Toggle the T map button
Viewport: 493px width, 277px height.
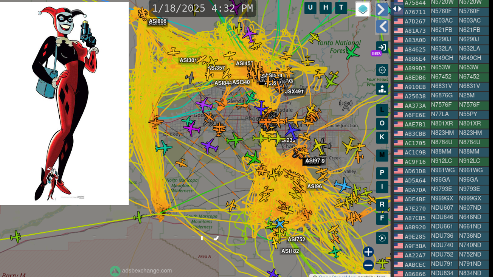point(341,8)
